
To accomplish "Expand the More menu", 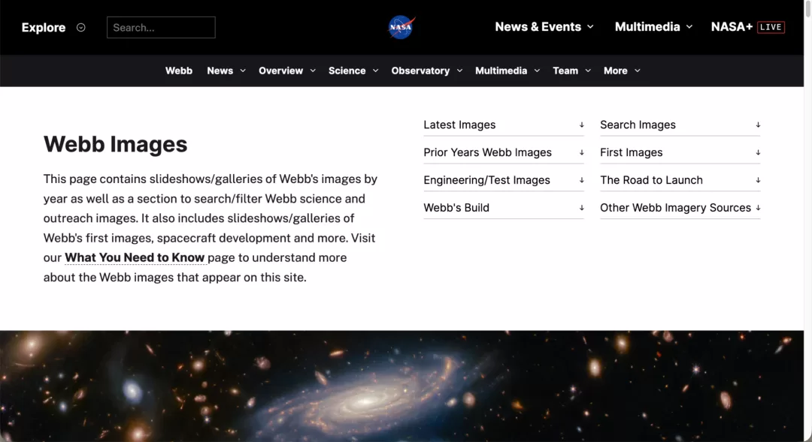I will 622,71.
